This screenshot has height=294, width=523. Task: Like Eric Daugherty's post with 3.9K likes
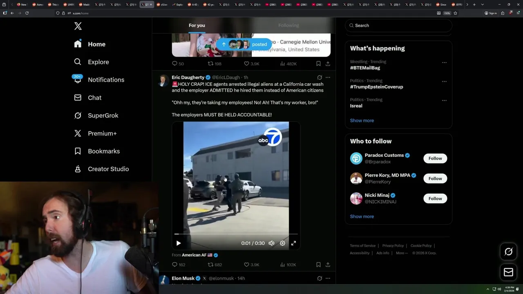coord(251,265)
